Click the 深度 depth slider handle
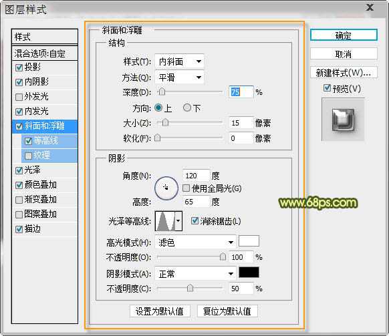This screenshot has width=389, height=336. click(x=162, y=92)
